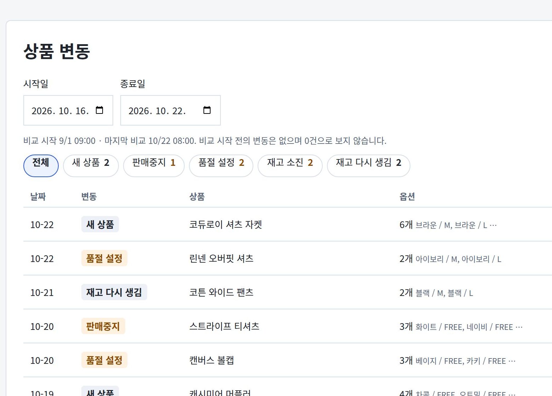Click the product name 스트라이프 티셔츠
This screenshot has height=396, width=552.
coord(224,326)
